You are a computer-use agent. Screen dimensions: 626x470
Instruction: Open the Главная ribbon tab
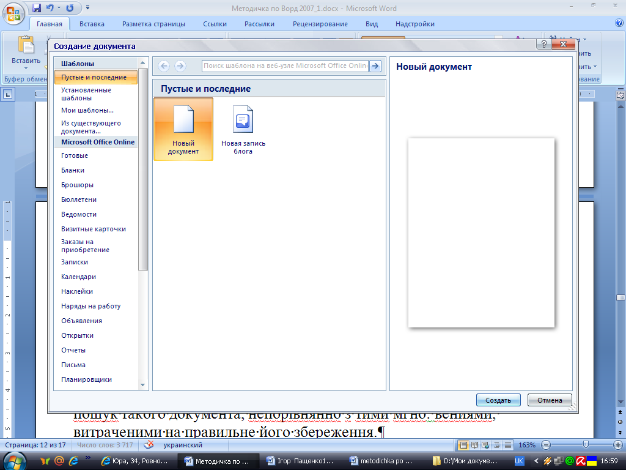pos(50,24)
